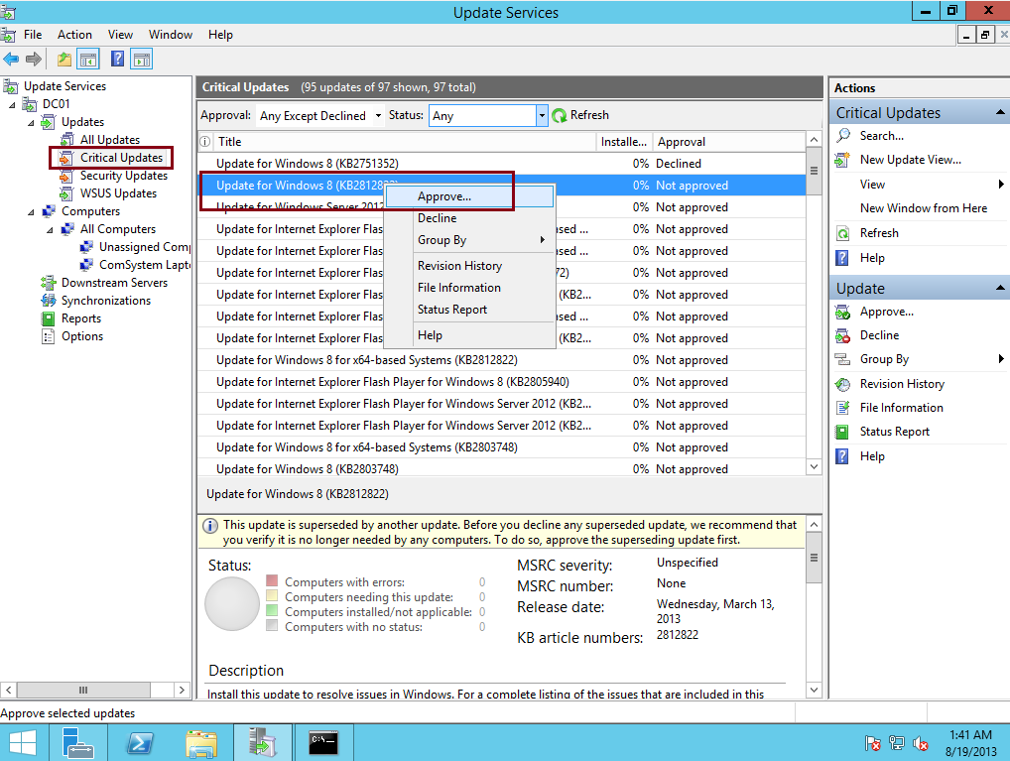Toggle the Show/Hide Action Pane toolbar icon

coord(142,60)
